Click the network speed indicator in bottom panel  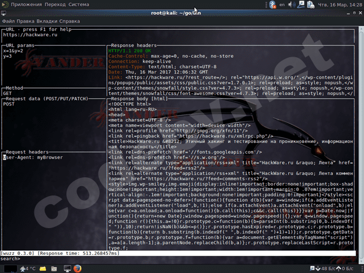334,268
